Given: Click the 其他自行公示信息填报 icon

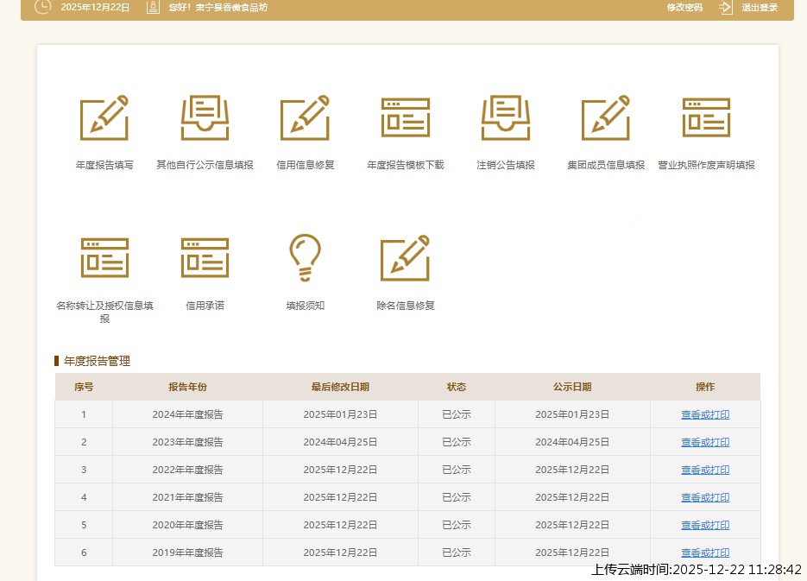Looking at the screenshot, I should 205,118.
